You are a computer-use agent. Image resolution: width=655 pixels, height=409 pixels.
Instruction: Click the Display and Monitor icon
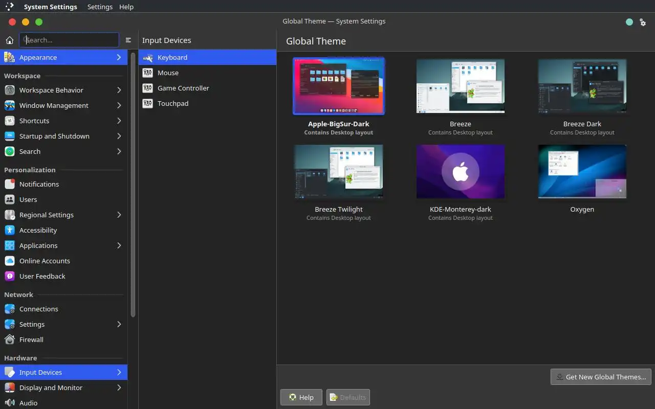pyautogui.click(x=9, y=388)
